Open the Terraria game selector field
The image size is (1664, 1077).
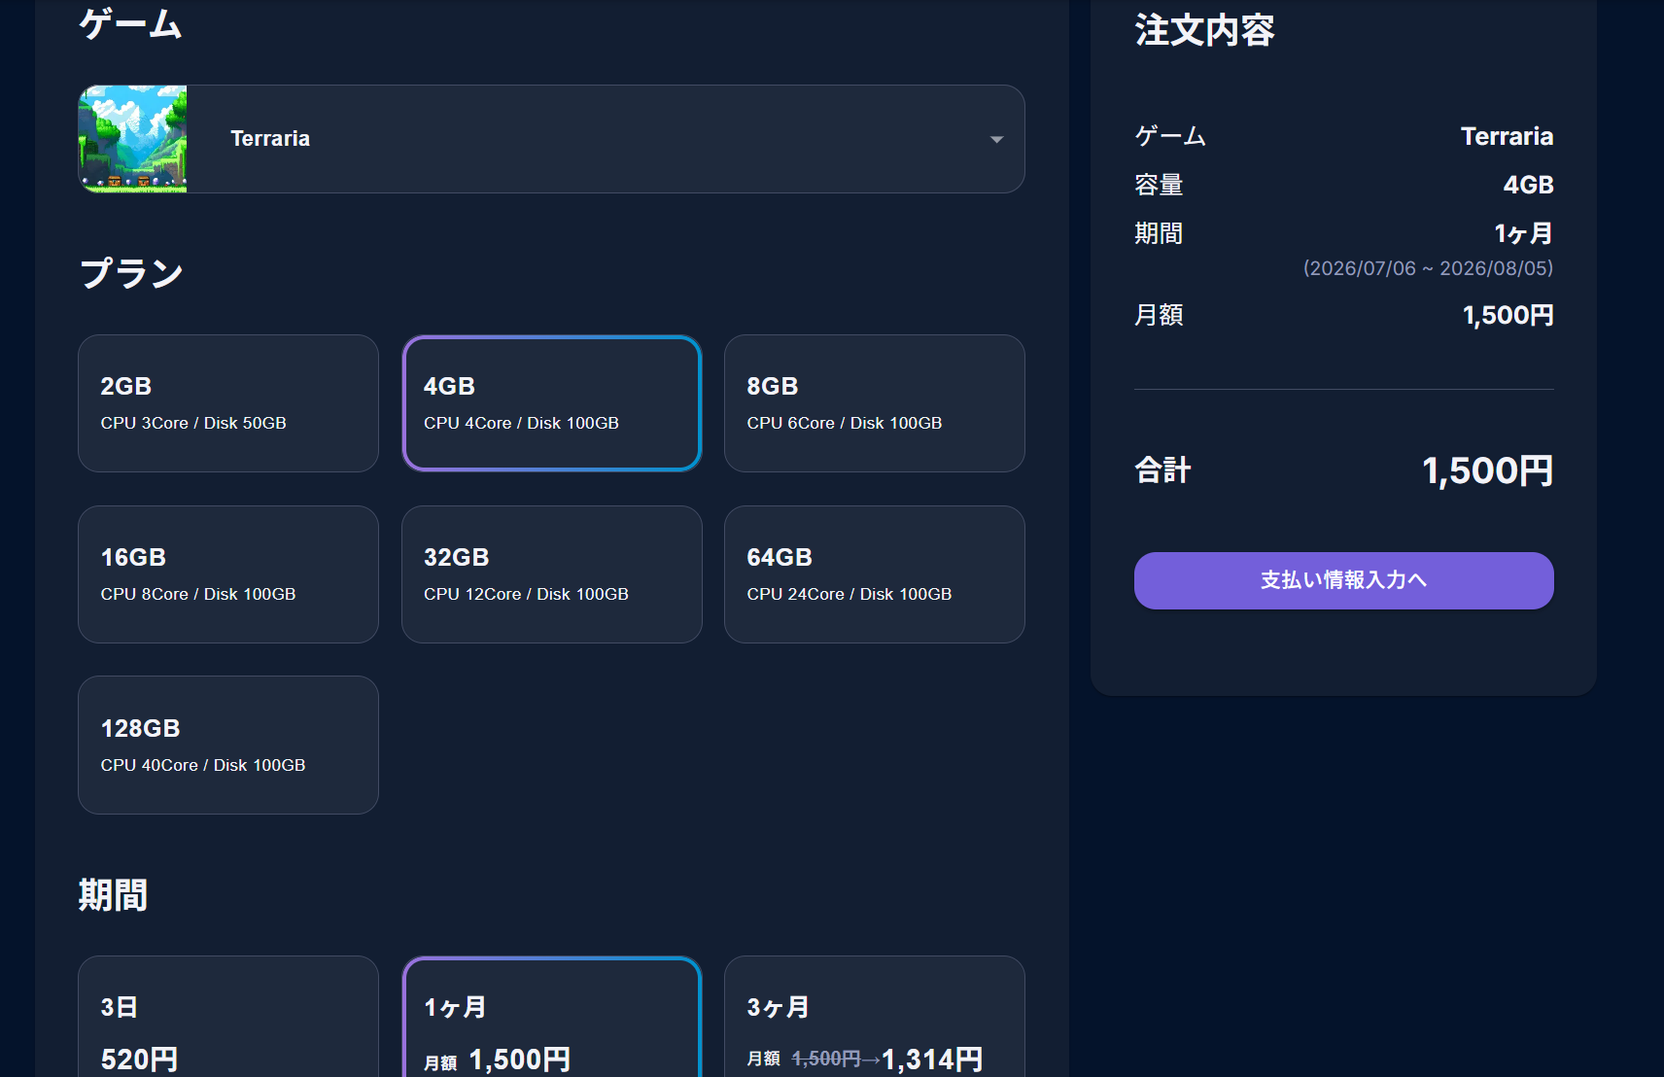[551, 139]
